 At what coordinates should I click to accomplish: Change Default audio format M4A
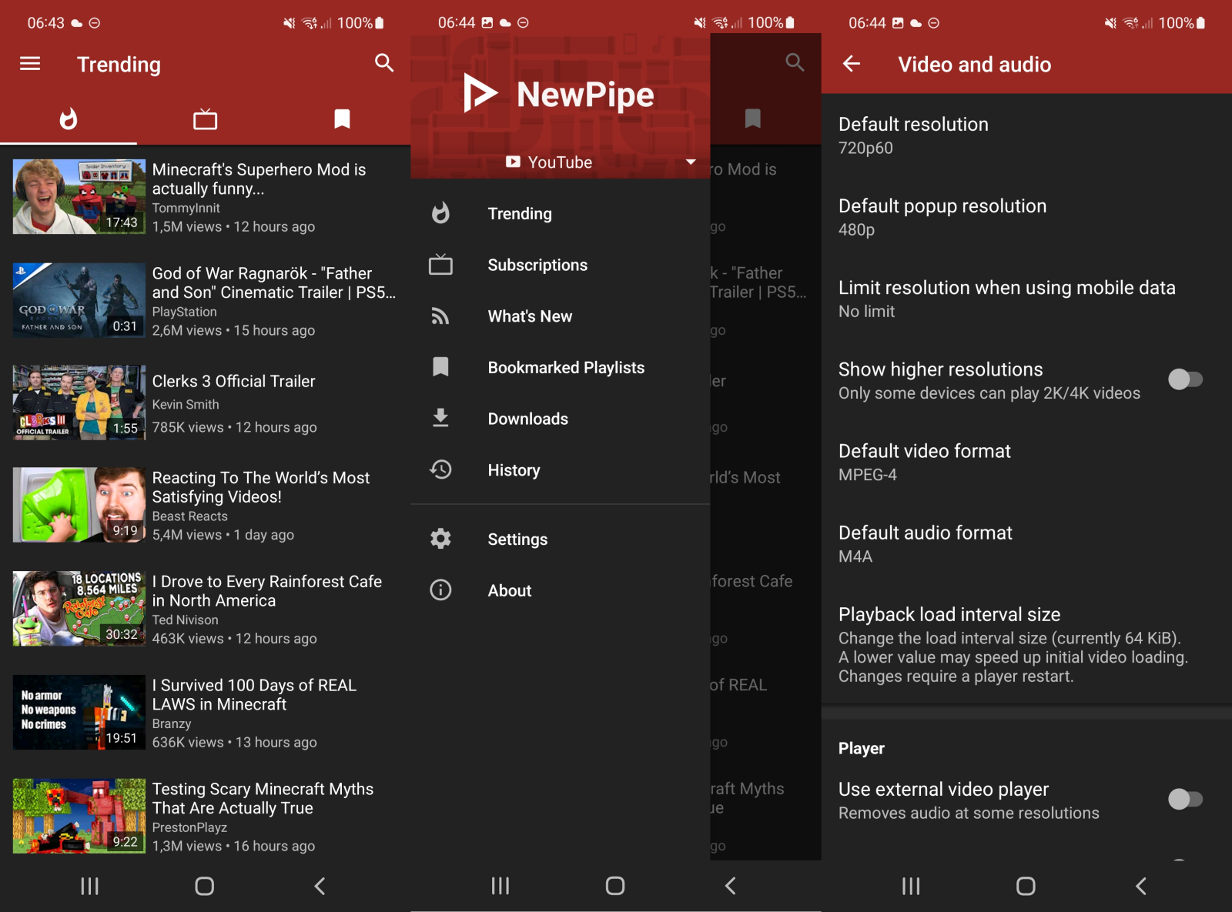pos(1026,543)
